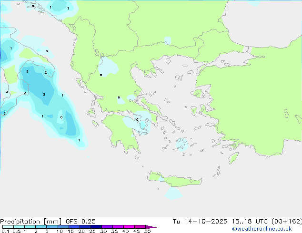Viewport: 302px width, 233px height.
Task: Click the 'Precipitation [mm]' title text
Action: 31,222
